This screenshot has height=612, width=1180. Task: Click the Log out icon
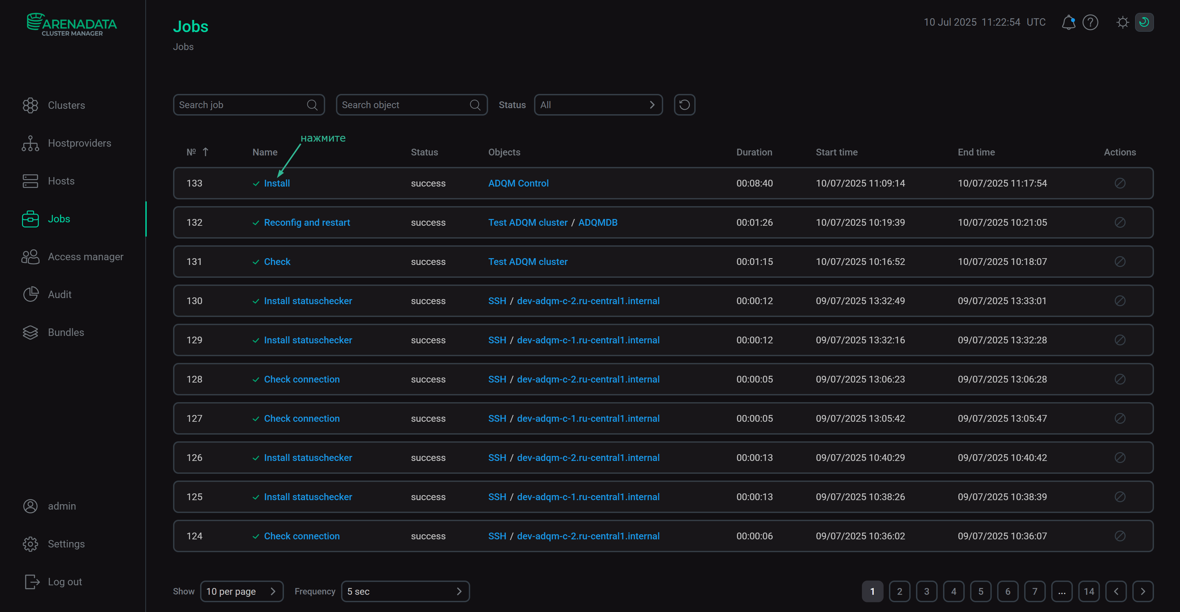coord(31,582)
